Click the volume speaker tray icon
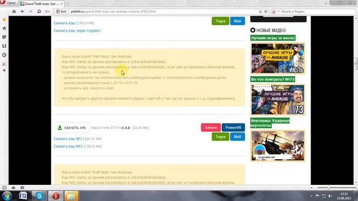 tap(330, 196)
